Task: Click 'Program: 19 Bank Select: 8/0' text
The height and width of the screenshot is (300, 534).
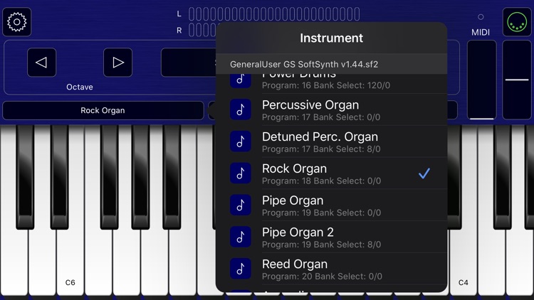Action: click(322, 245)
